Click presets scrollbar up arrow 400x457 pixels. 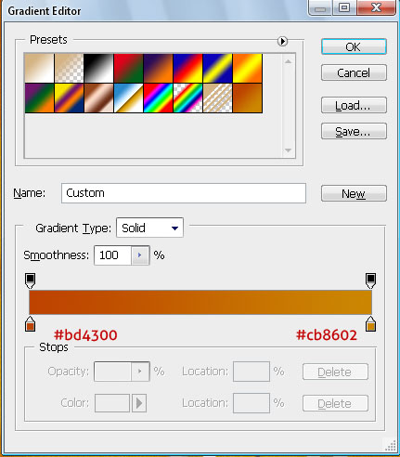tap(288, 61)
